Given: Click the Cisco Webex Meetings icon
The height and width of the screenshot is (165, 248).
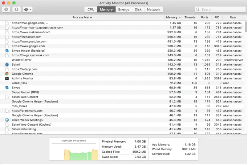Looking at the screenshot, I should click(7, 120).
